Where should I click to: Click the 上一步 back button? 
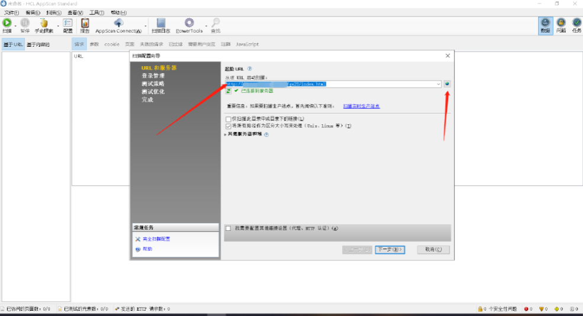(357, 250)
